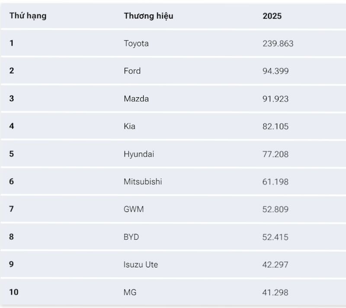Click the BYD brand name
Screen dimensions: 346x308
click(x=131, y=237)
